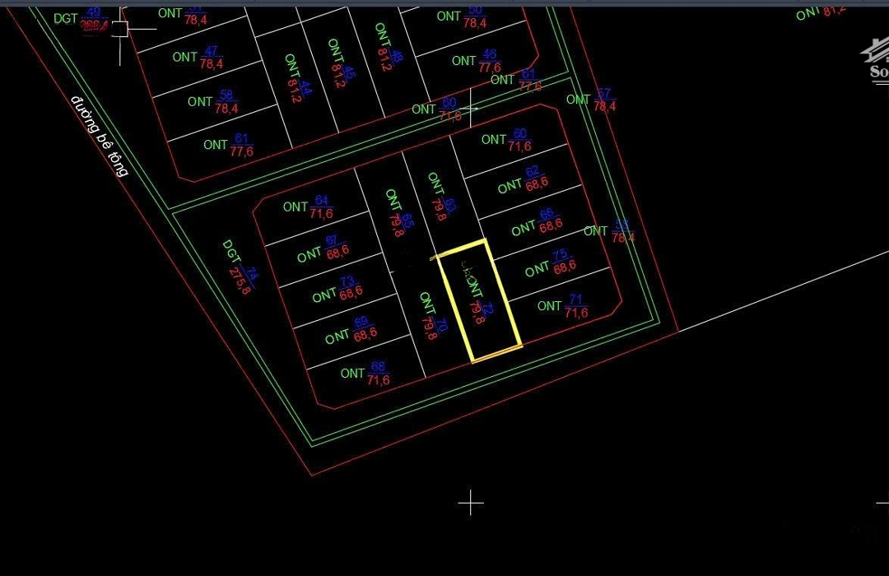
Task: Select the yellow highlighted parcel 72
Action: [x=480, y=301]
